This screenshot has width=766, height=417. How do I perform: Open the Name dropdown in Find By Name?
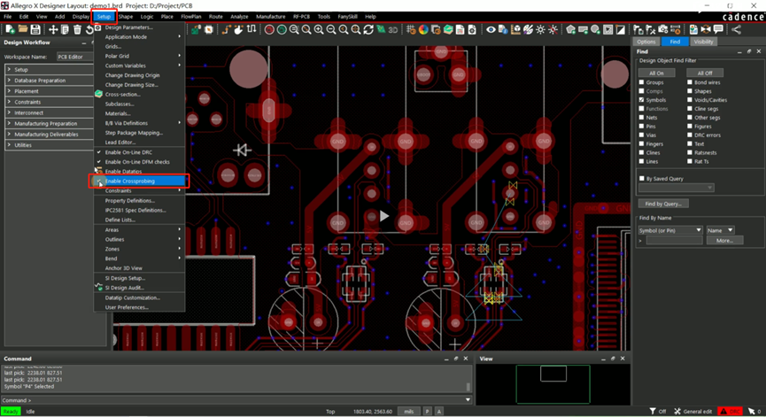click(x=720, y=230)
